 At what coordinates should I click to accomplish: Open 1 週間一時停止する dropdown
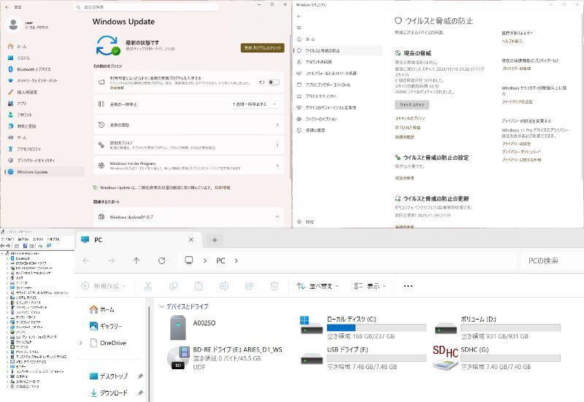click(x=255, y=104)
